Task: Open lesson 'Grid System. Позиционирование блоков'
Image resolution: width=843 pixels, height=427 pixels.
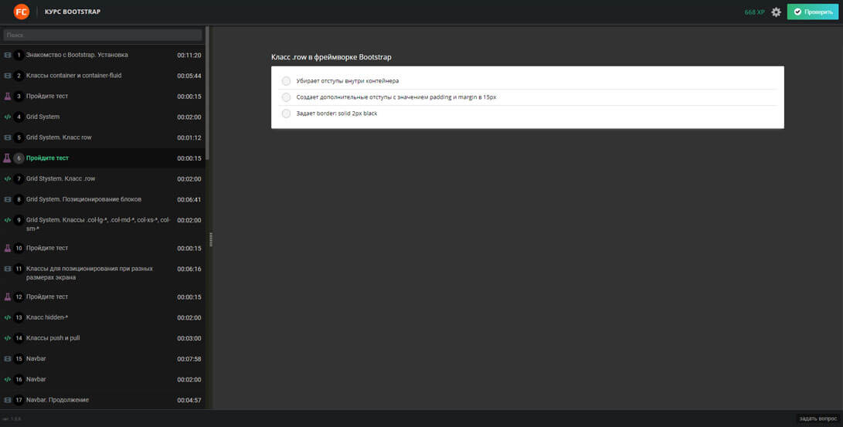Action: [x=84, y=199]
